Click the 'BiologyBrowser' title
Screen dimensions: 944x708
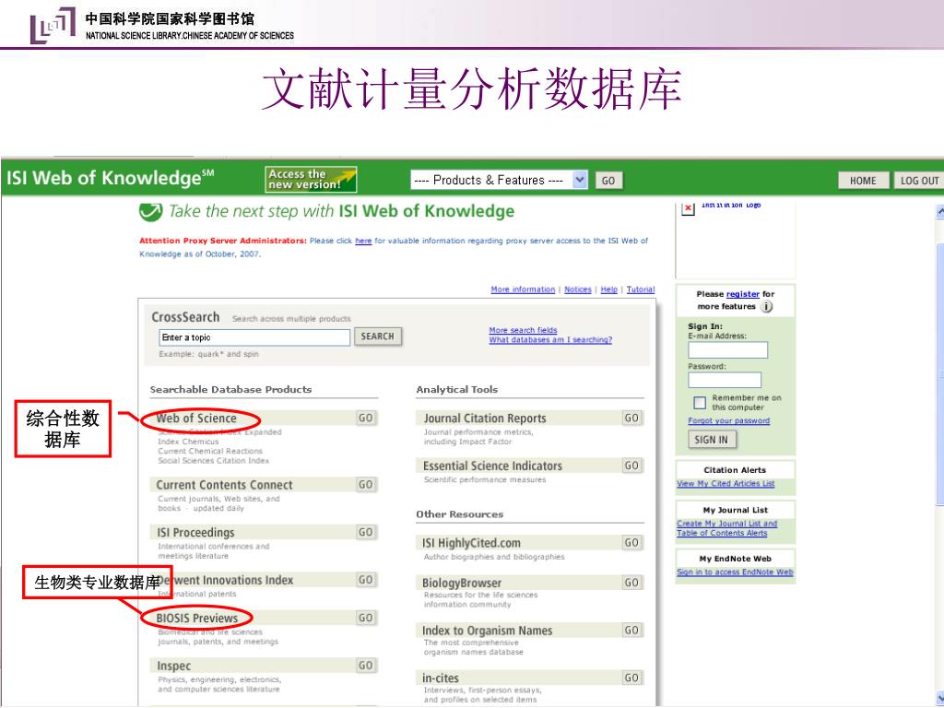click(x=462, y=583)
